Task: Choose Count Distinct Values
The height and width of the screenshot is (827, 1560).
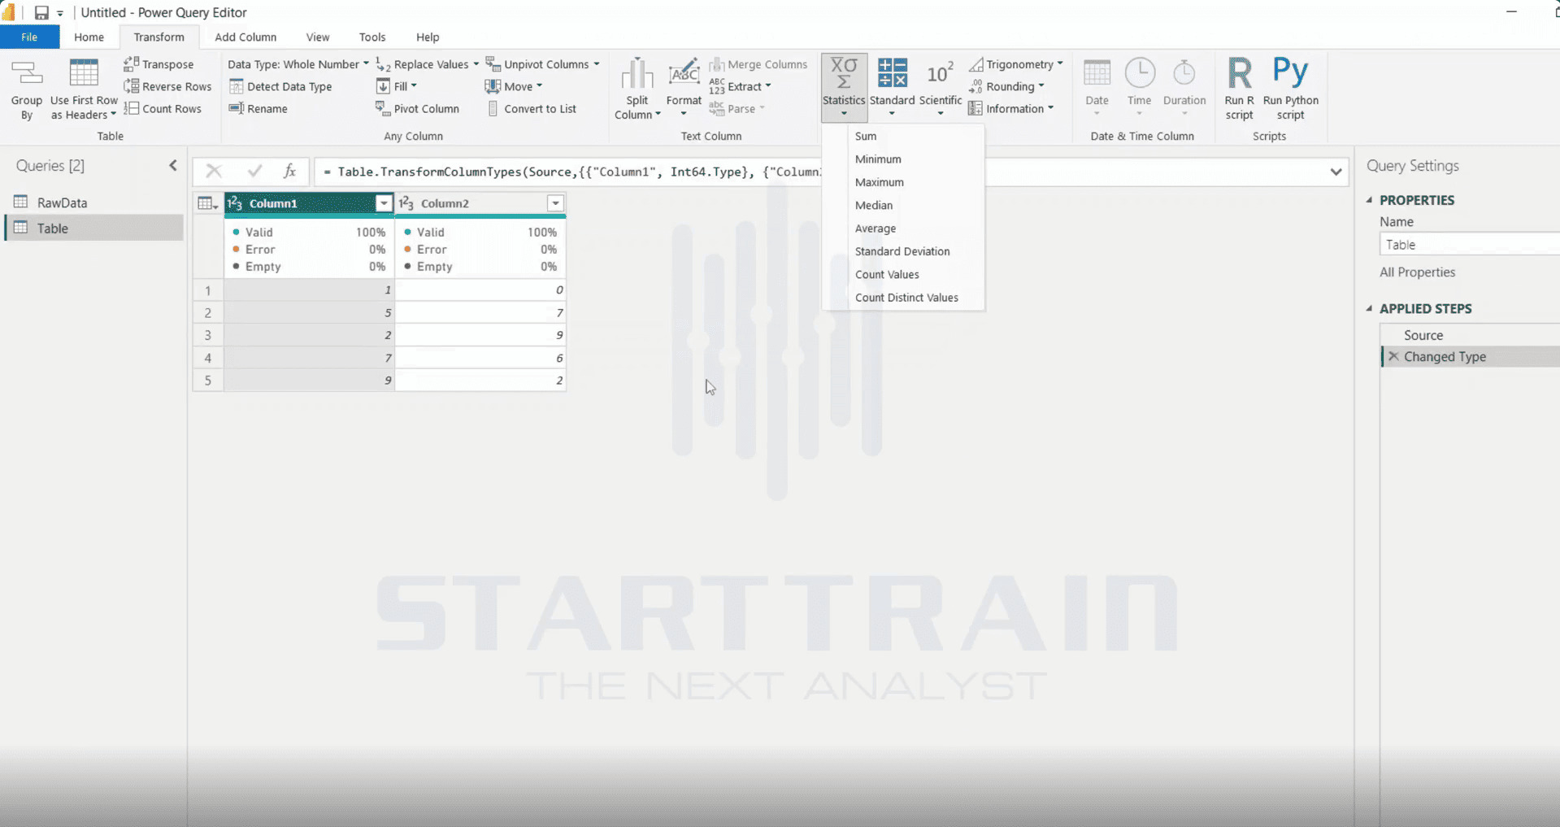Action: pos(903,298)
